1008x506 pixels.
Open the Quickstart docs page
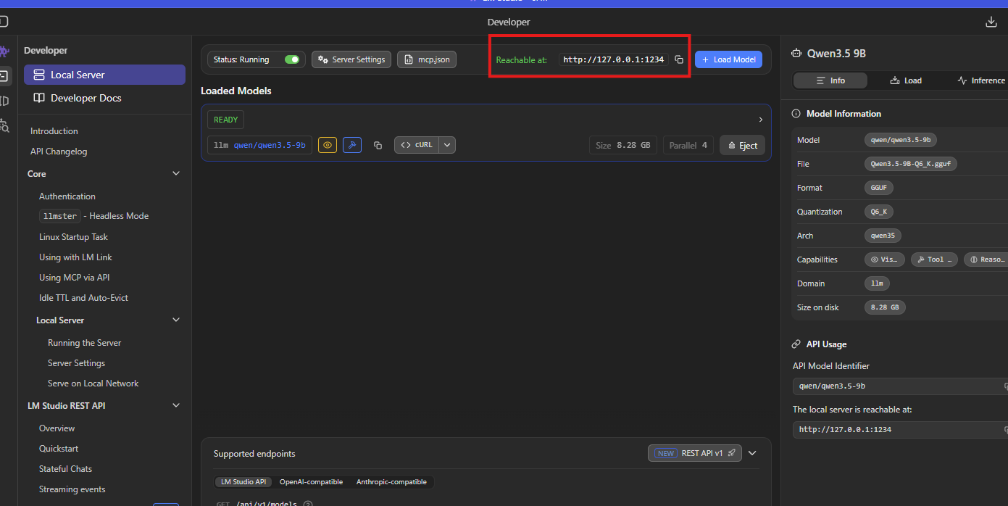59,449
